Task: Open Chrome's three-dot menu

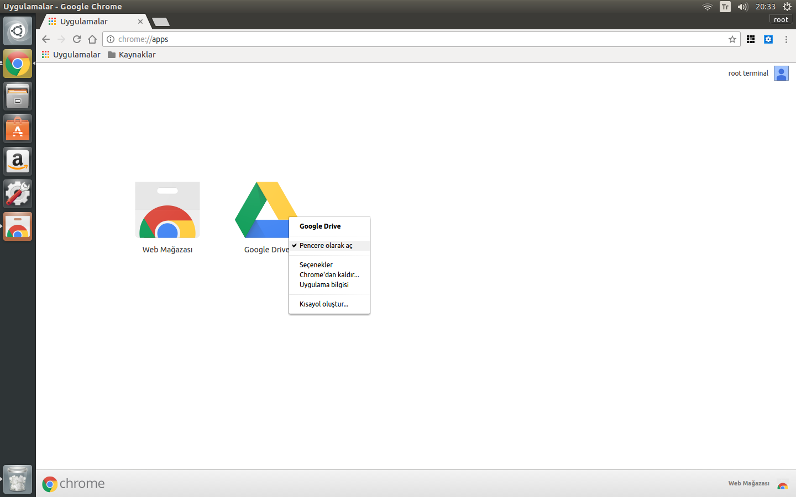Action: 786,39
